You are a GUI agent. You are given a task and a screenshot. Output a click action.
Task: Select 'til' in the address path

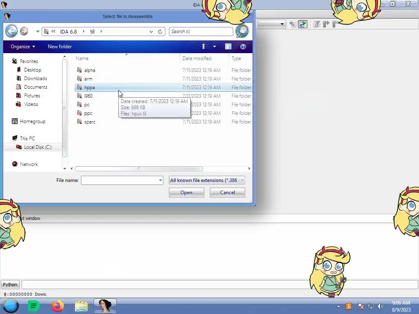click(x=92, y=31)
